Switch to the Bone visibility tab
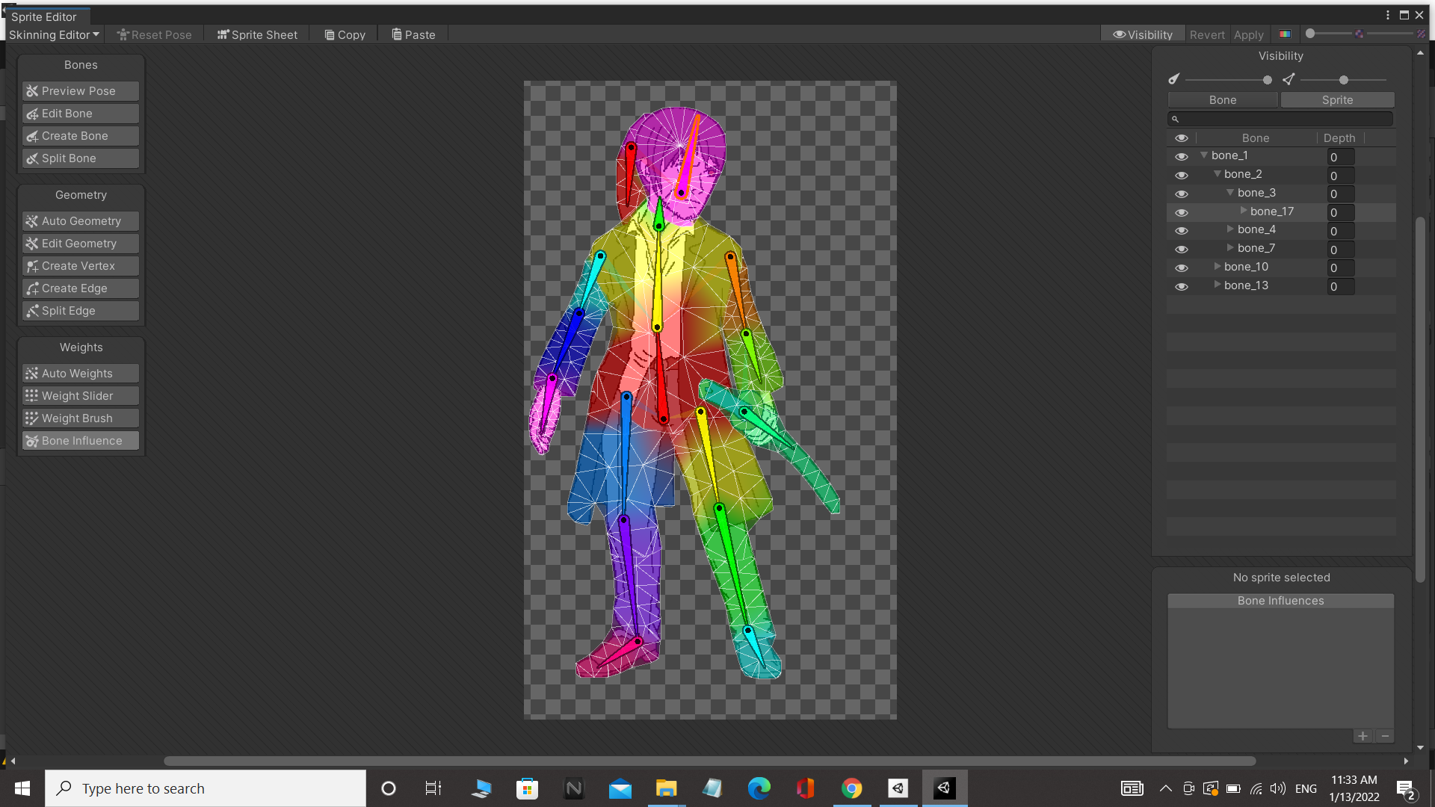Image resolution: width=1435 pixels, height=807 pixels. click(x=1223, y=100)
